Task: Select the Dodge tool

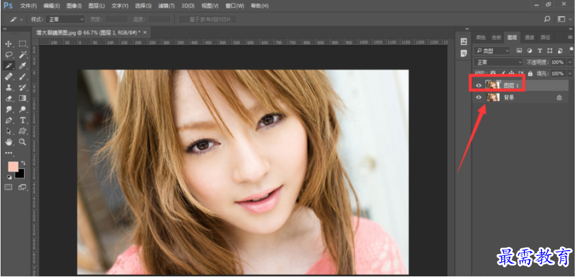Action: pos(23,109)
